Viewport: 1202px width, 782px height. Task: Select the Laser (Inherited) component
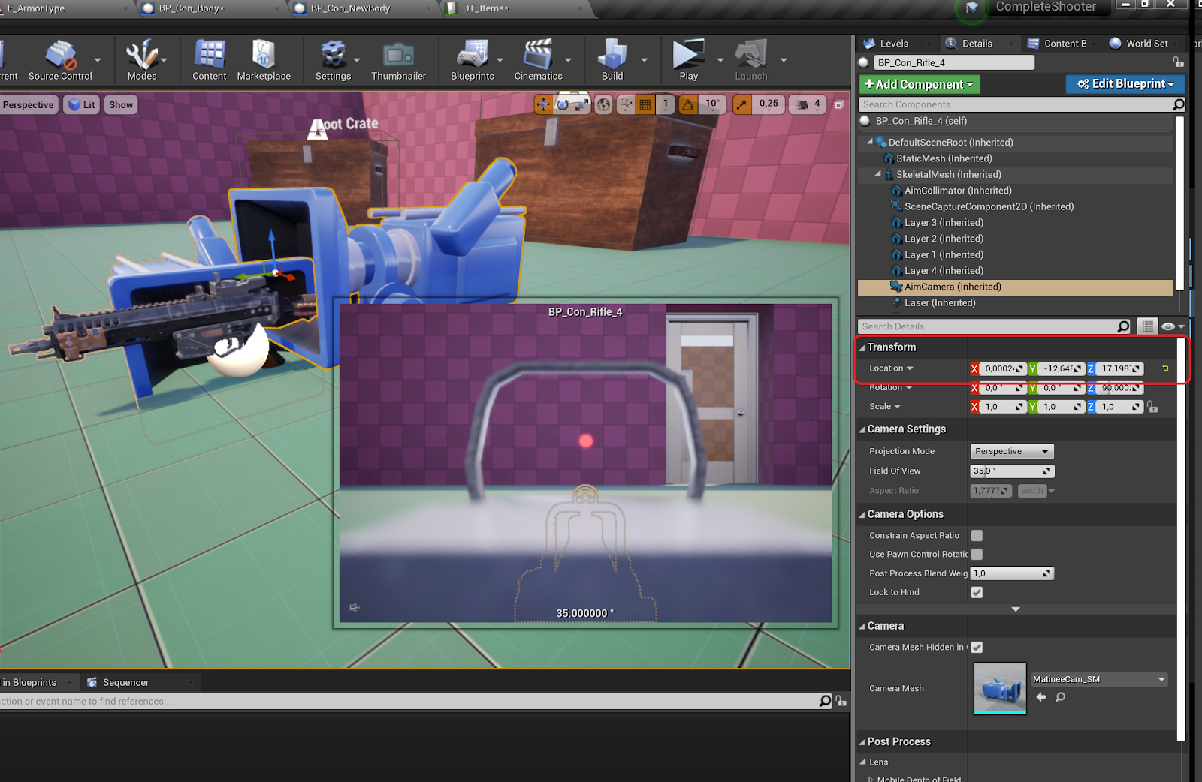point(940,302)
